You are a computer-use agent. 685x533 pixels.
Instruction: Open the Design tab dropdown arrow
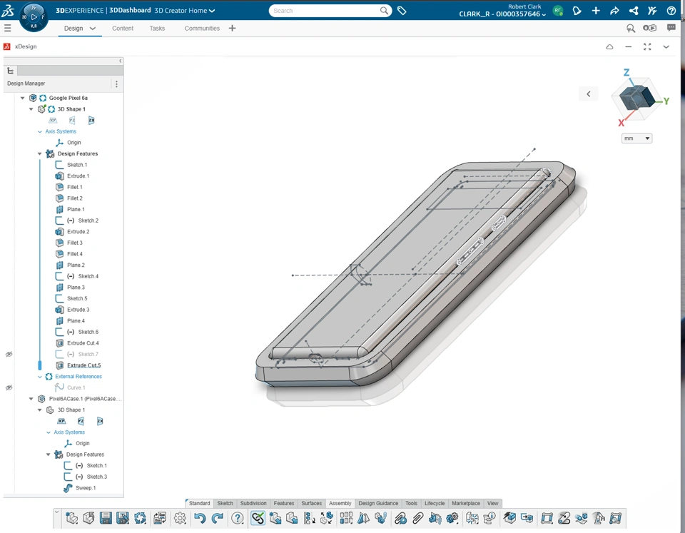pyautogui.click(x=93, y=29)
